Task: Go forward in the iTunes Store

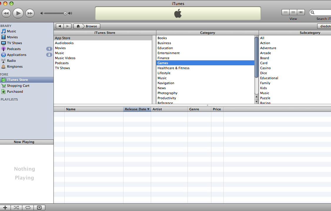Action: 68,26
